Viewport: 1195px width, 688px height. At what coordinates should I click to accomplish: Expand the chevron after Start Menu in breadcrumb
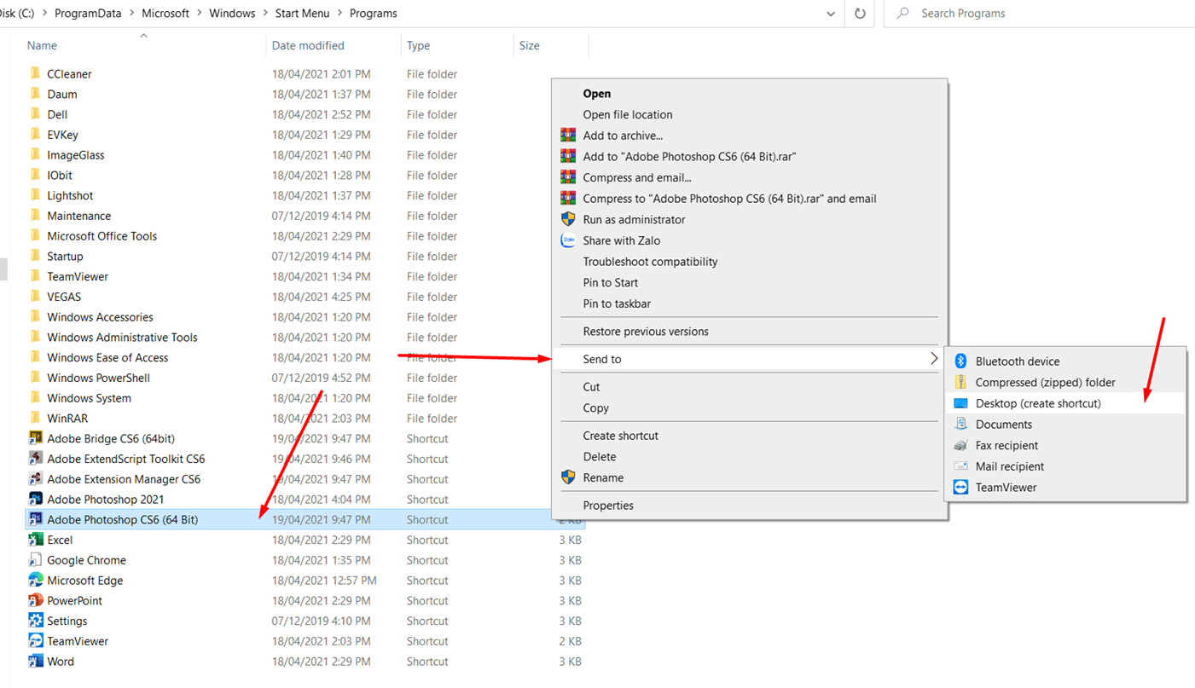pos(339,14)
